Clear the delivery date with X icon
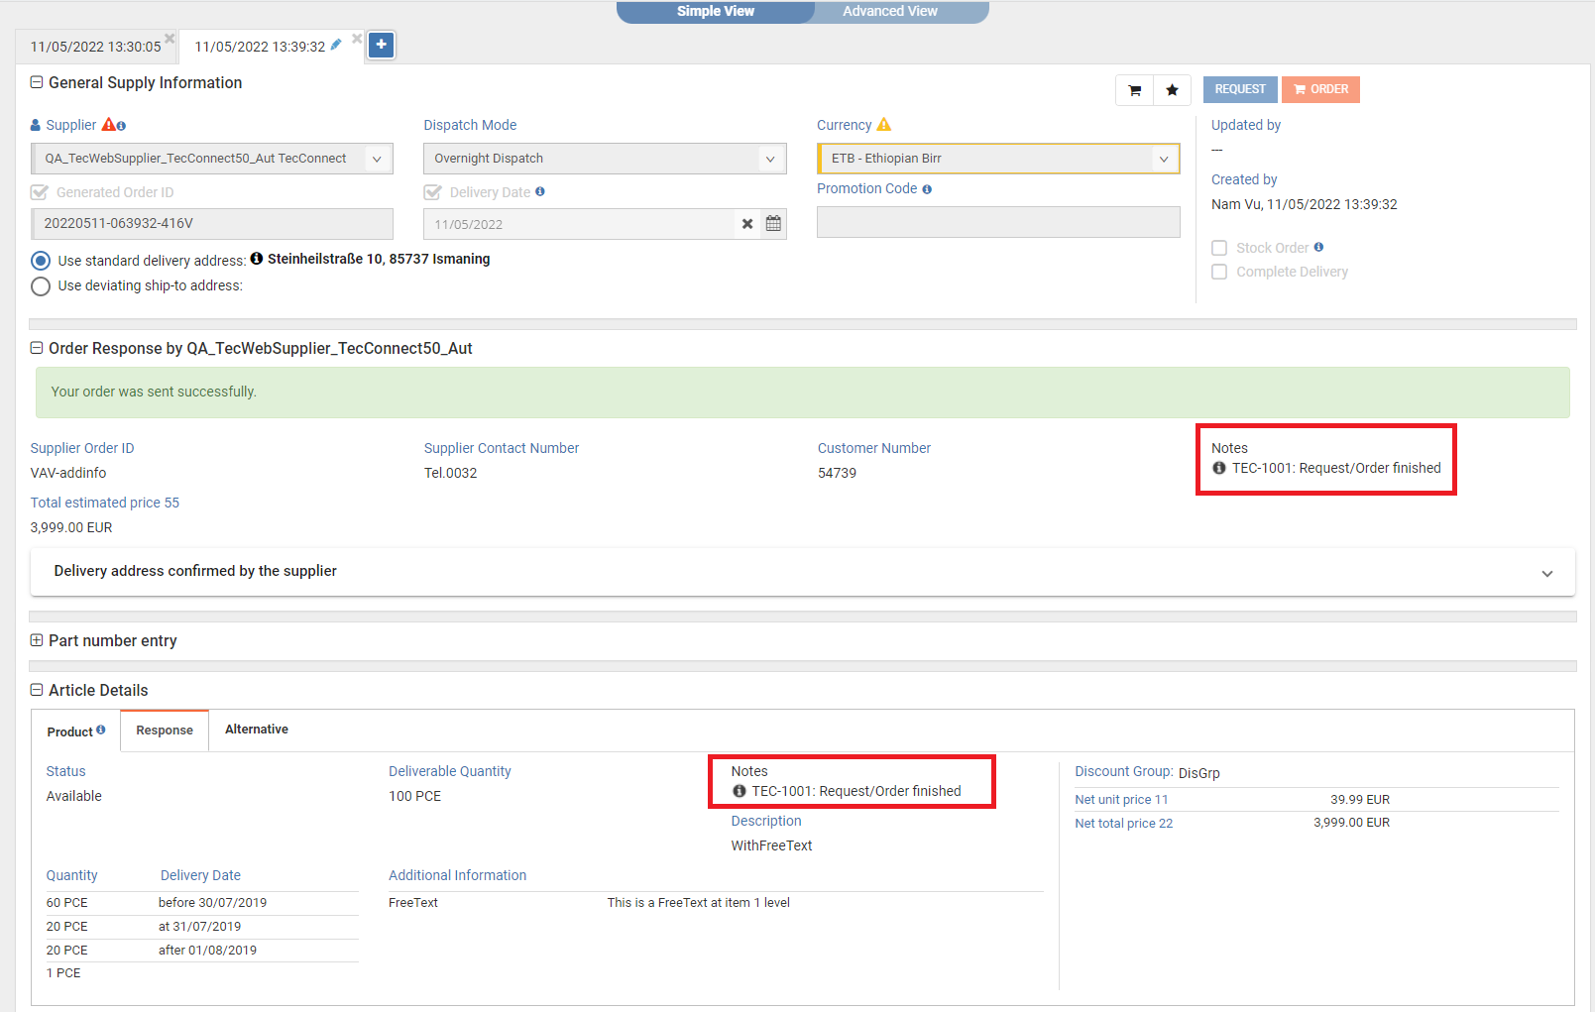The width and height of the screenshot is (1595, 1012). pyautogui.click(x=747, y=224)
